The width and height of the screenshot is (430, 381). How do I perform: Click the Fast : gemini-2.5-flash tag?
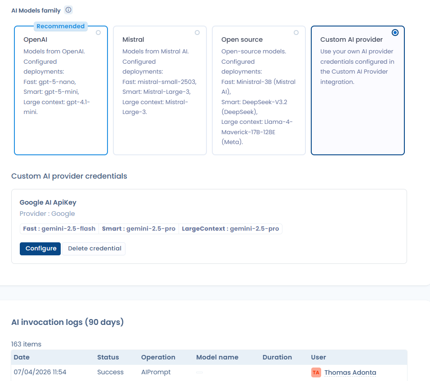[59, 229]
